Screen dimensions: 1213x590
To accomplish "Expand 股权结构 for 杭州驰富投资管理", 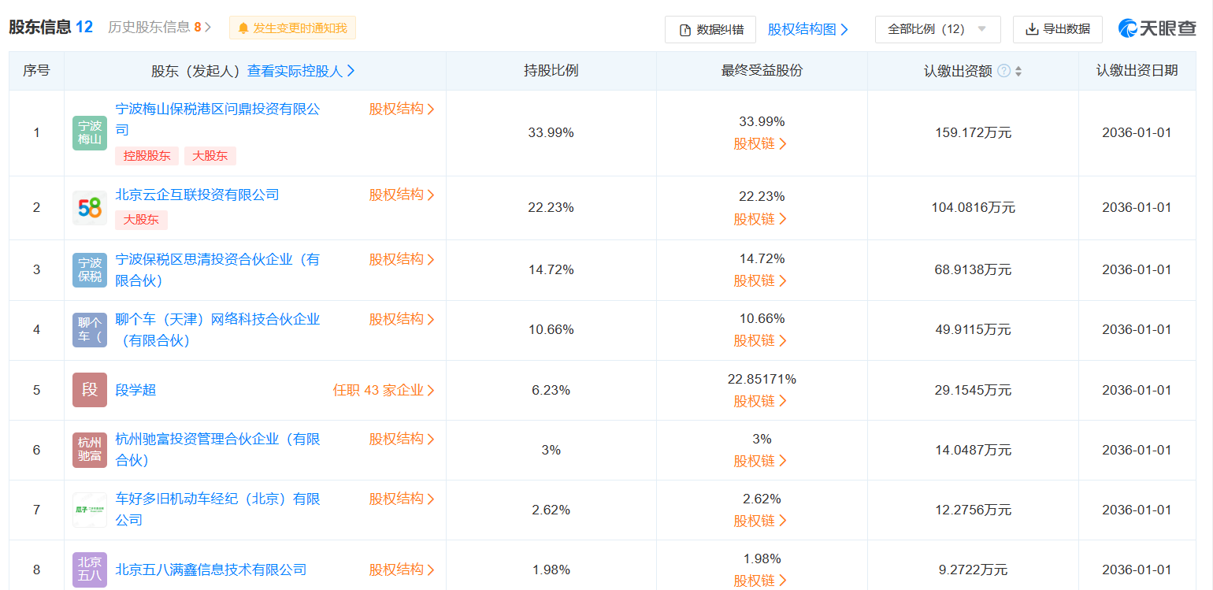I will pos(402,439).
